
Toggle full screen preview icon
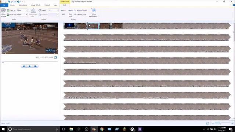[55, 58]
